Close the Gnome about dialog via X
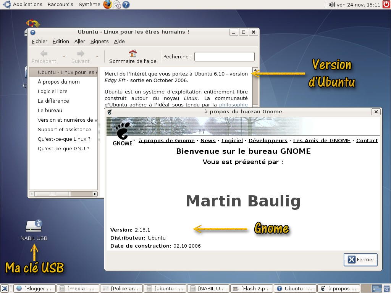 [376, 112]
